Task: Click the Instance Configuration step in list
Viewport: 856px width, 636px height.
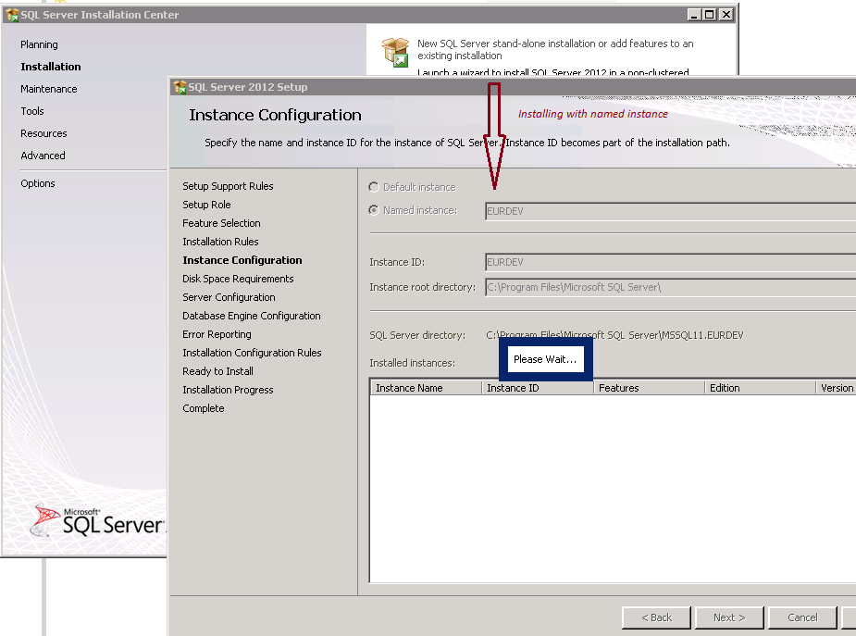Action: point(242,260)
